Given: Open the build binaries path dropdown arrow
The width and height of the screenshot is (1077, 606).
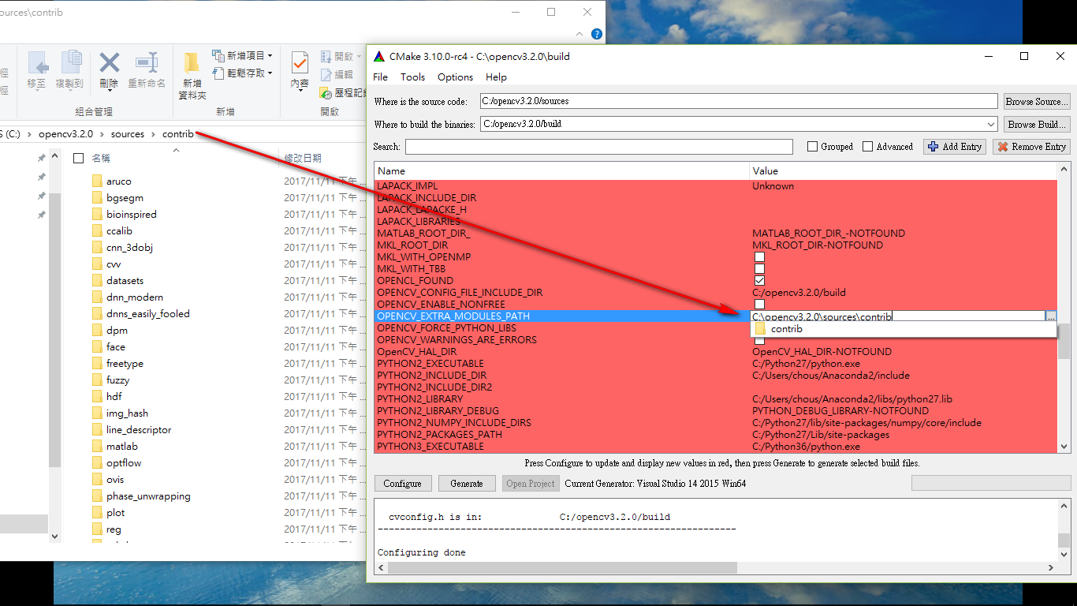Looking at the screenshot, I should (991, 124).
